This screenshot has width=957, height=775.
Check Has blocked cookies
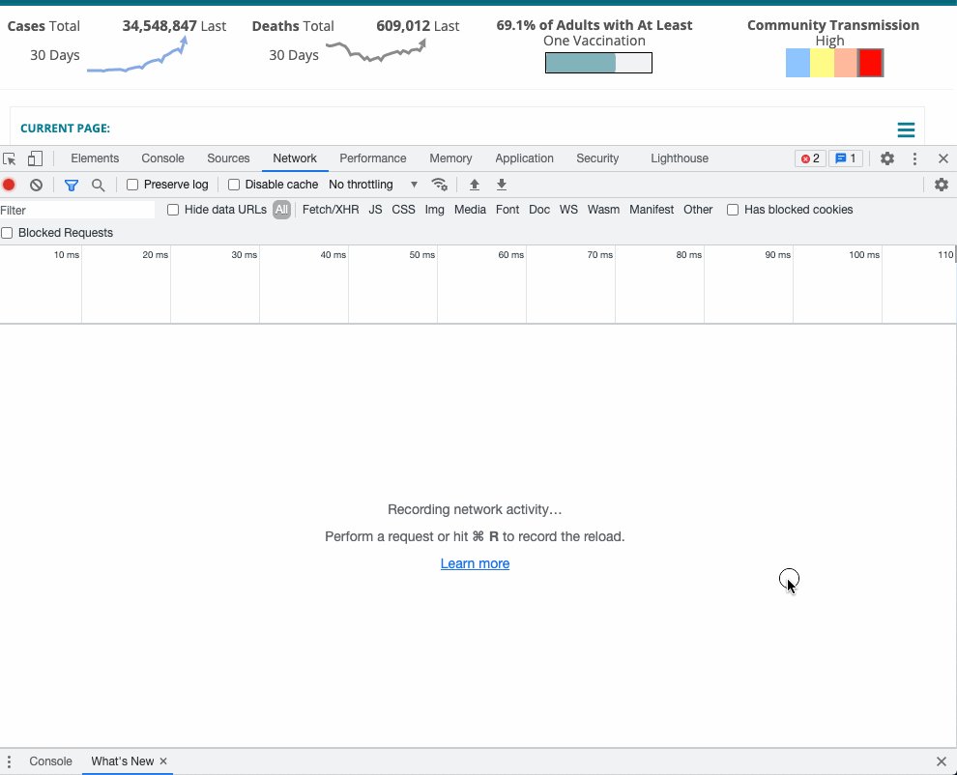[x=733, y=210]
